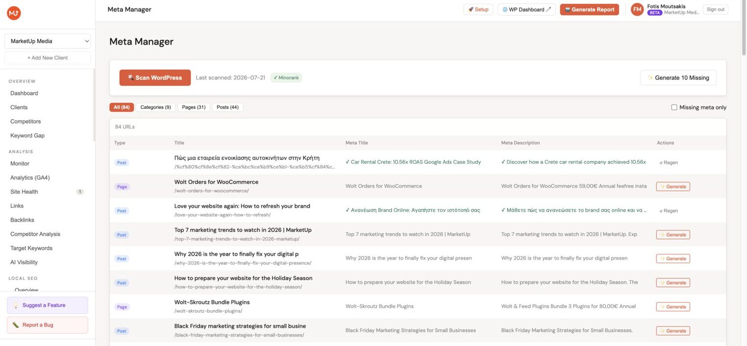Click the Site Health notification badge showing 1
Image resolution: width=747 pixels, height=346 pixels.
pyautogui.click(x=80, y=192)
